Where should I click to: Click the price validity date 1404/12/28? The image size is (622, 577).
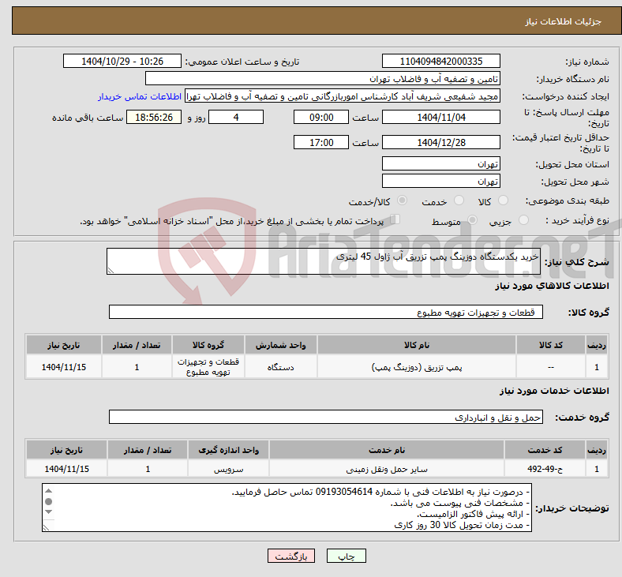click(440, 142)
